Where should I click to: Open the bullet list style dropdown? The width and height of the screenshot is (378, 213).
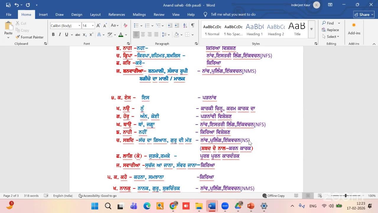point(141,26)
